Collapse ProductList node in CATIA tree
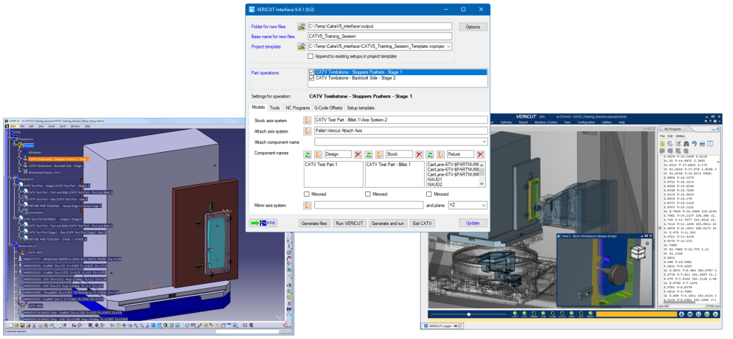This screenshot has height=339, width=733. 10,179
